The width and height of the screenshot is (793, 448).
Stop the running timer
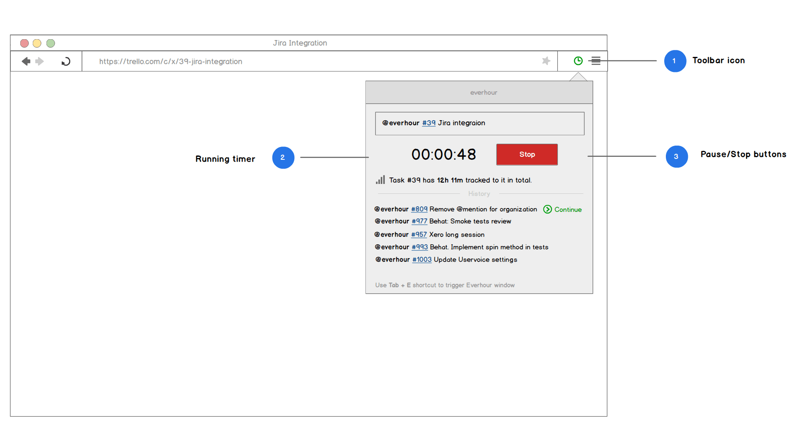[x=527, y=155]
